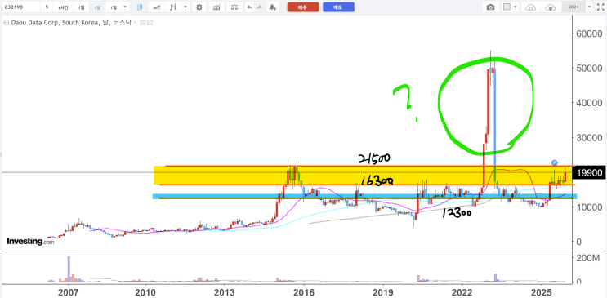
Task: Expand the dropdown beside the bar chart icon
Action: pyautogui.click(x=185, y=7)
